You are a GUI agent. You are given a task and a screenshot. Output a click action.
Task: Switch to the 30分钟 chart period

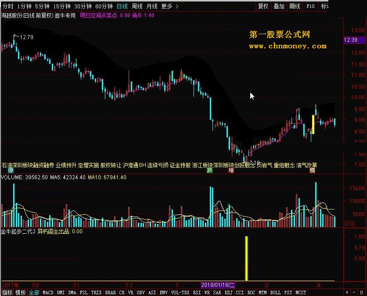(83, 6)
